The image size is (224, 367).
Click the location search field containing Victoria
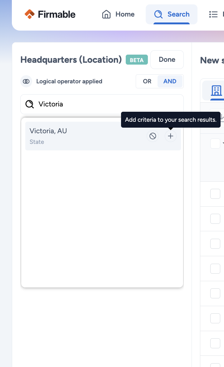[106, 104]
